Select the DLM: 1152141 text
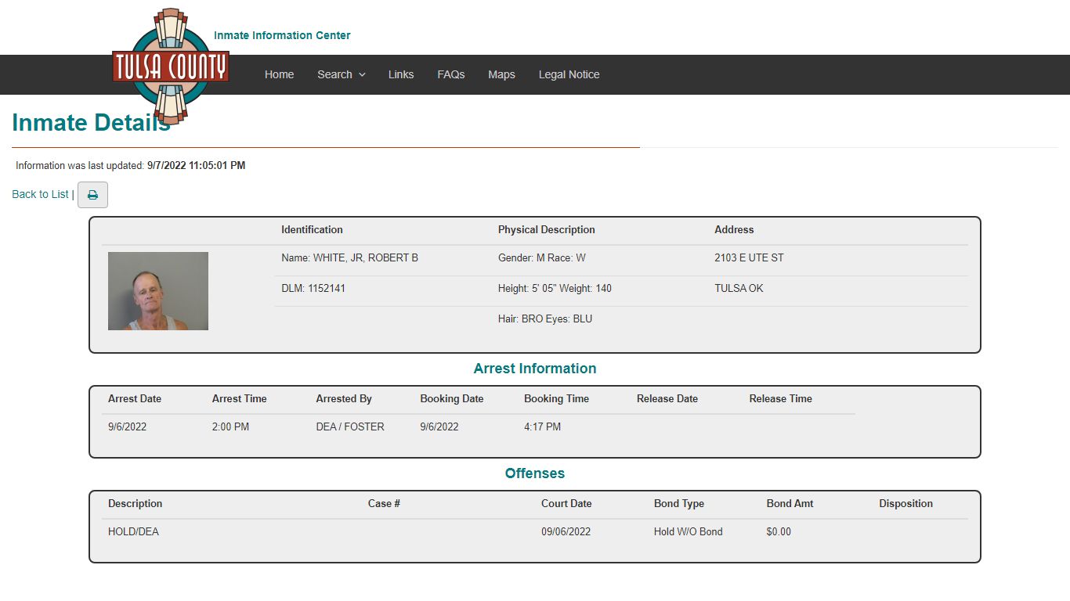 pos(313,288)
